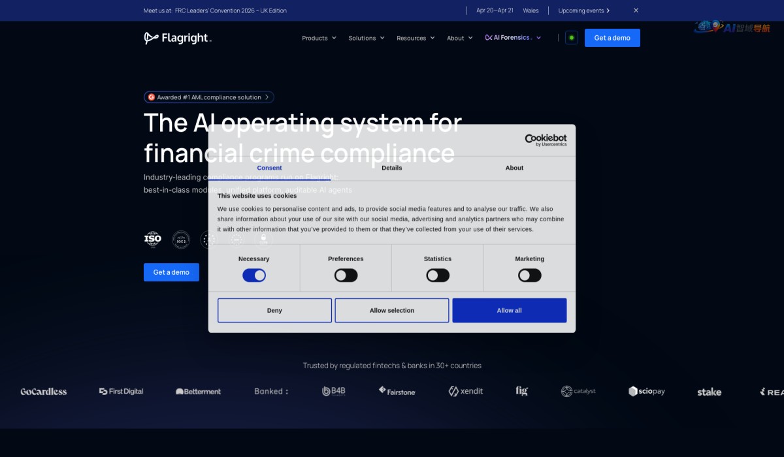Click the green status indicator icon
This screenshot has width=784, height=457.
[572, 38]
